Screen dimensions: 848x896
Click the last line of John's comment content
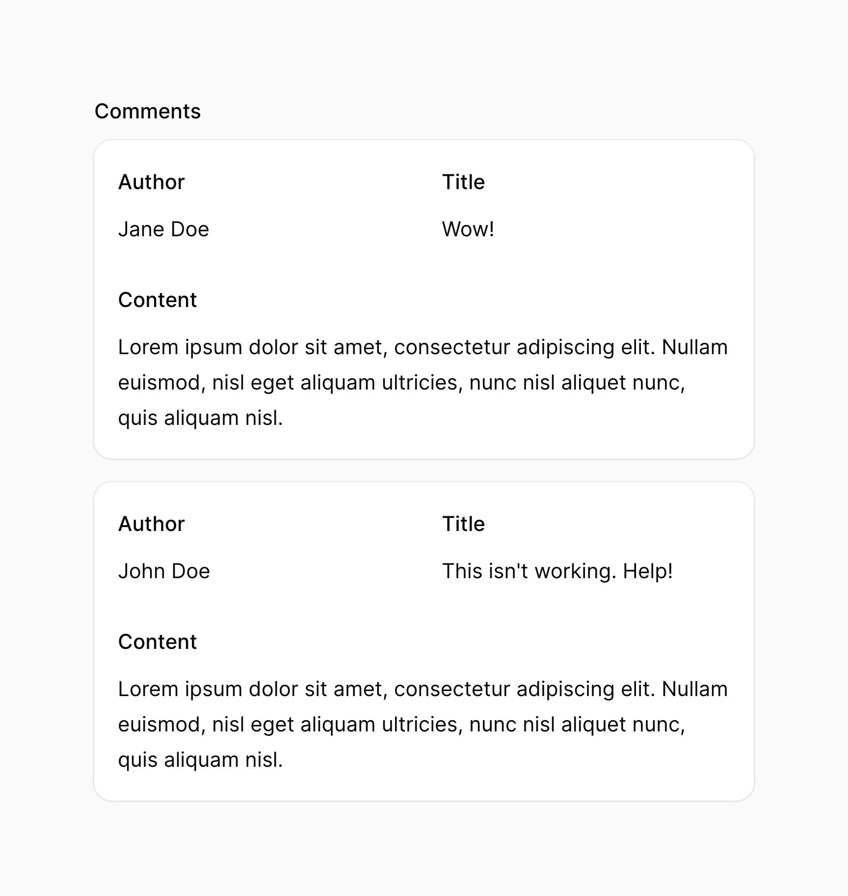(201, 760)
